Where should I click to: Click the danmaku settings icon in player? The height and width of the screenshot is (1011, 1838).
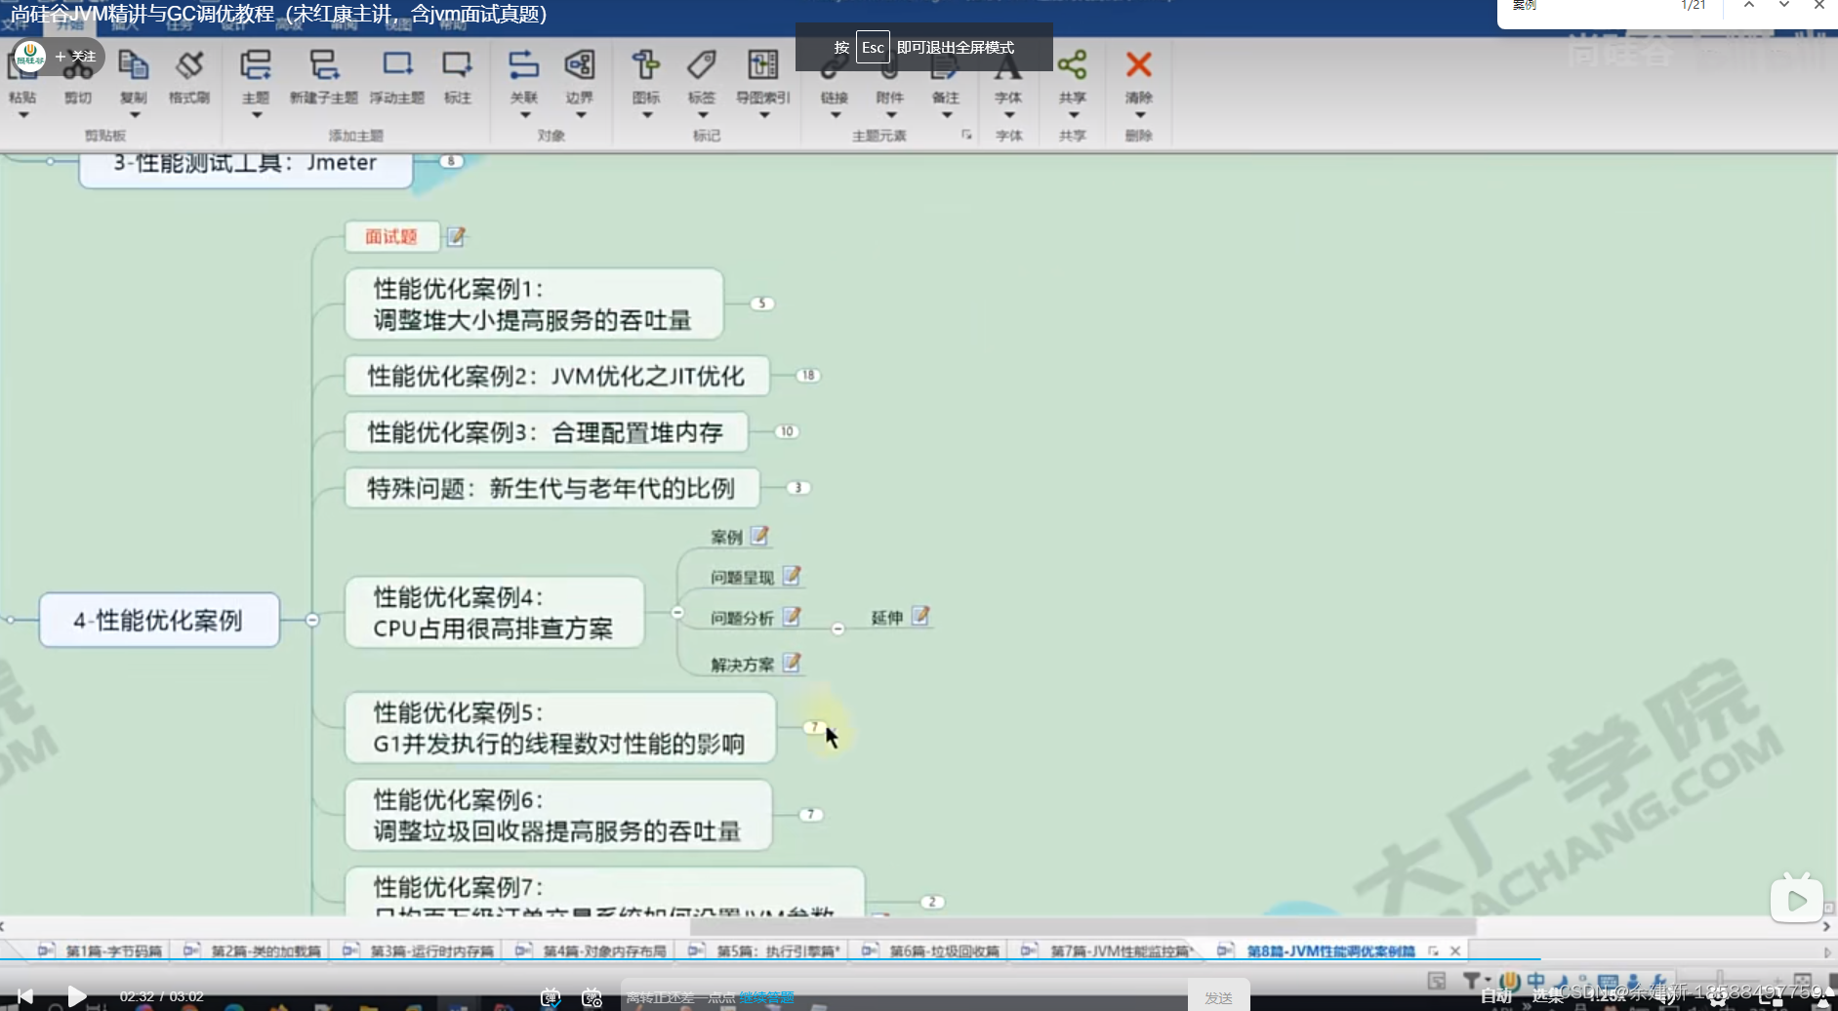[592, 996]
